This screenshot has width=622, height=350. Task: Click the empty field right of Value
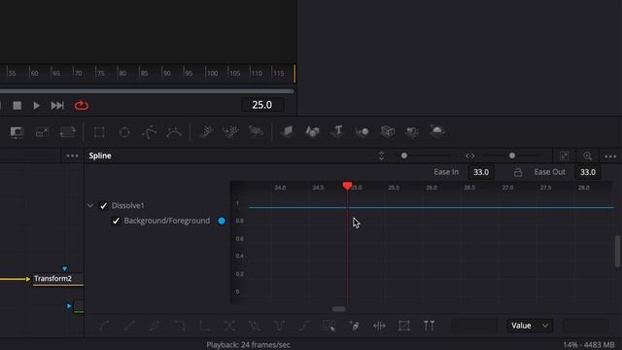pos(586,326)
